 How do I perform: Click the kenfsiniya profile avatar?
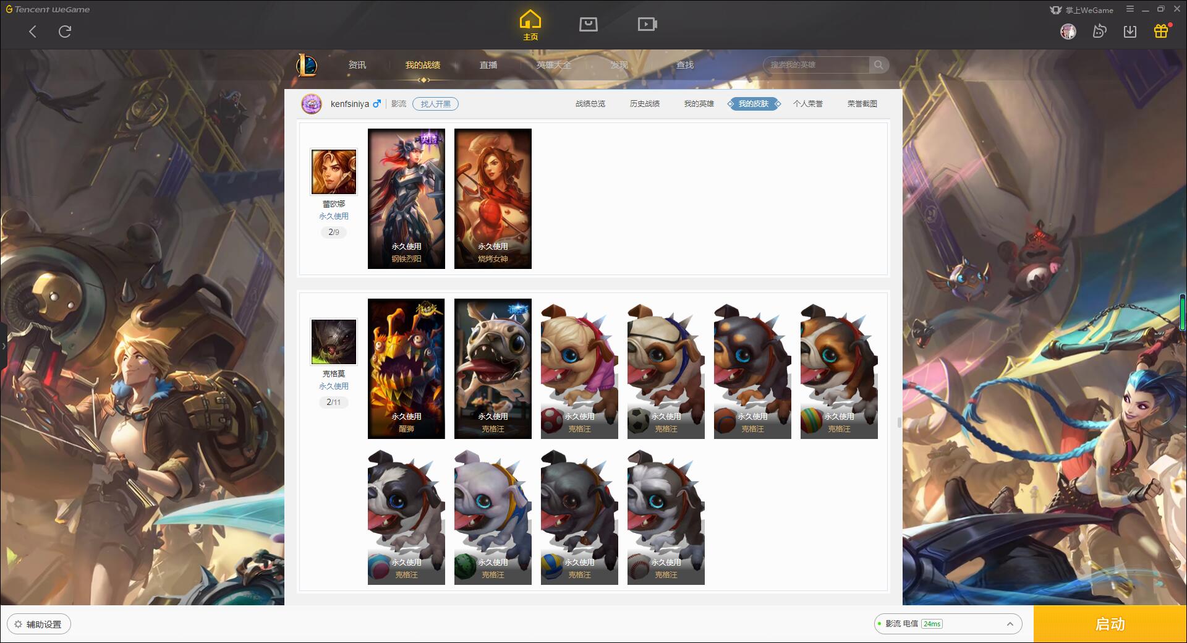[x=312, y=104]
